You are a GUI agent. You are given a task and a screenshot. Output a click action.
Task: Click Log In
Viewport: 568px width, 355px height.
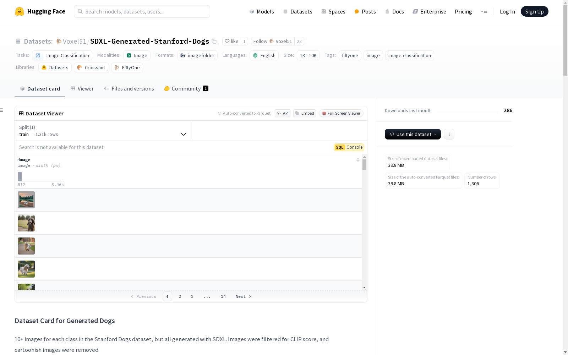click(x=507, y=11)
